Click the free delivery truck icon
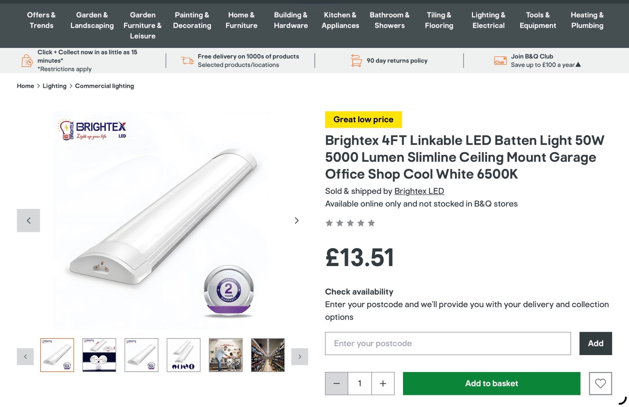This screenshot has height=407, width=629. tap(187, 61)
